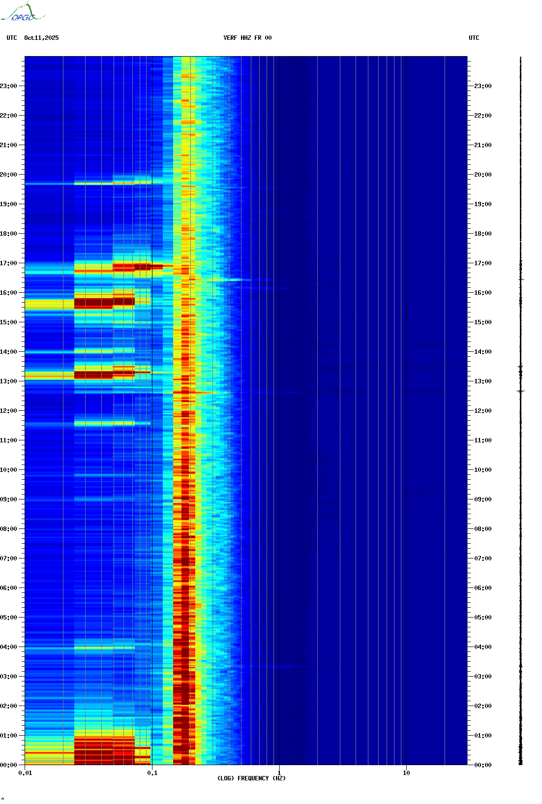The image size is (542, 804).
Task: Click the left 09:00 time tick label
Action: 8,499
